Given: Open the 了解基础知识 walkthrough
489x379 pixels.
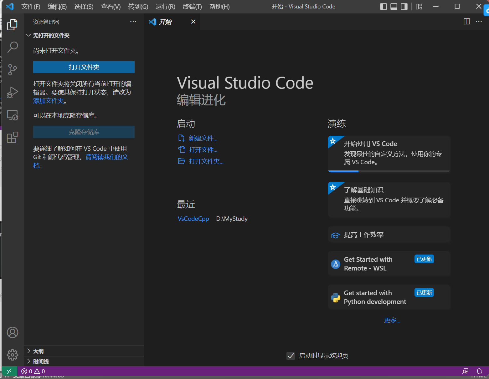Looking at the screenshot, I should tap(389, 200).
